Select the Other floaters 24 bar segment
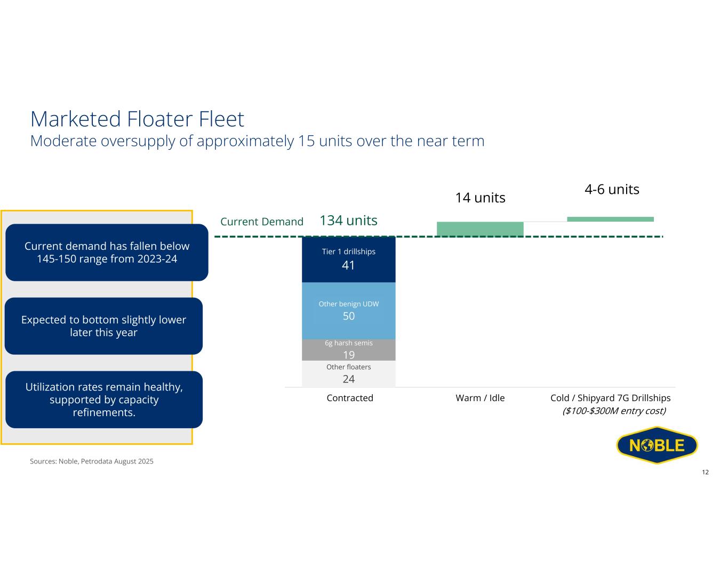 click(x=348, y=374)
